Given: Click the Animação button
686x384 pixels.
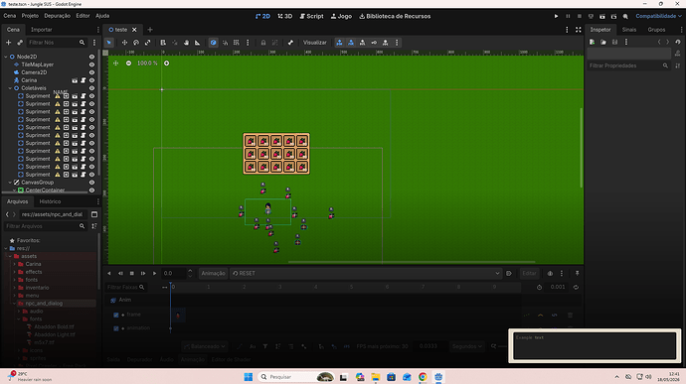Looking at the screenshot, I should pos(213,274).
